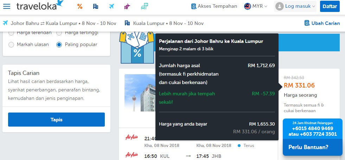
Task: Open Ubah Carian to modify search
Action: click(x=322, y=23)
